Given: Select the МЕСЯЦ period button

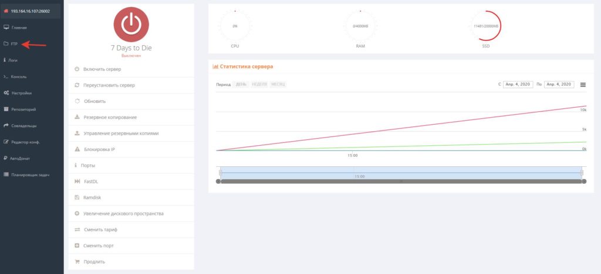Looking at the screenshot, I should [x=278, y=84].
